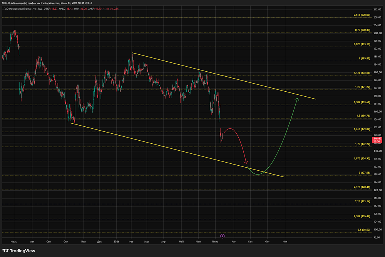The width and height of the screenshot is (385, 257).
Task: Click the ПАО Московская Биржа symbol title
Action: [x=17, y=8]
